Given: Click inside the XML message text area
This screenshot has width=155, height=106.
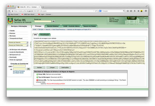Looking at the screenshot, I should [x=89, y=52].
